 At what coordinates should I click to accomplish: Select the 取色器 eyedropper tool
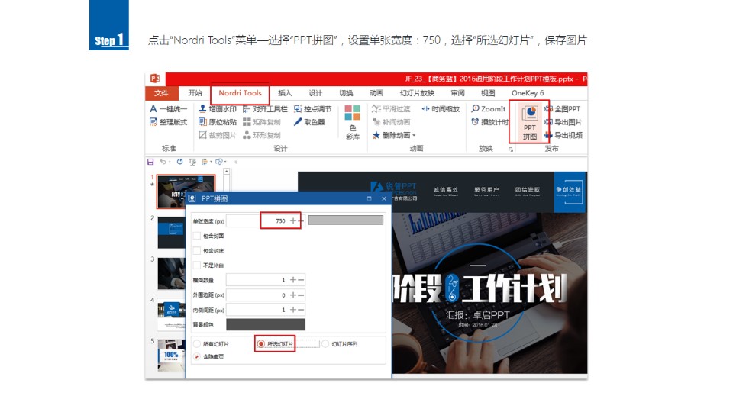309,122
